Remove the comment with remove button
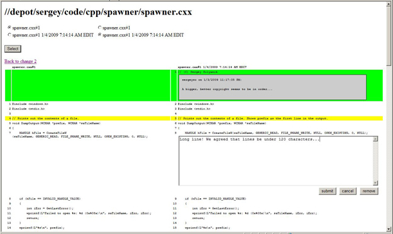393x234 pixels. point(368,191)
